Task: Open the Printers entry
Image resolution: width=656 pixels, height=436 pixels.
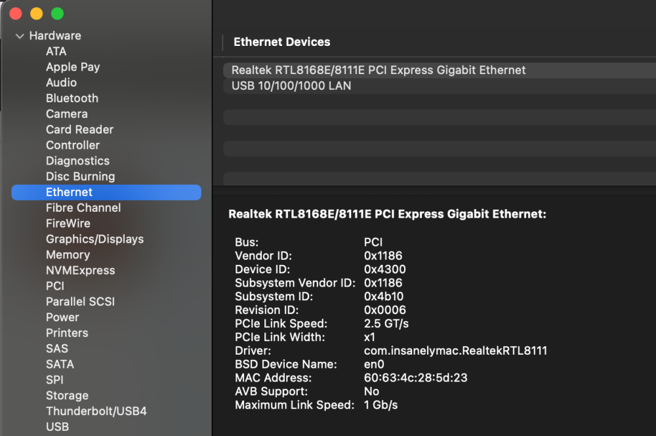Action: point(67,333)
